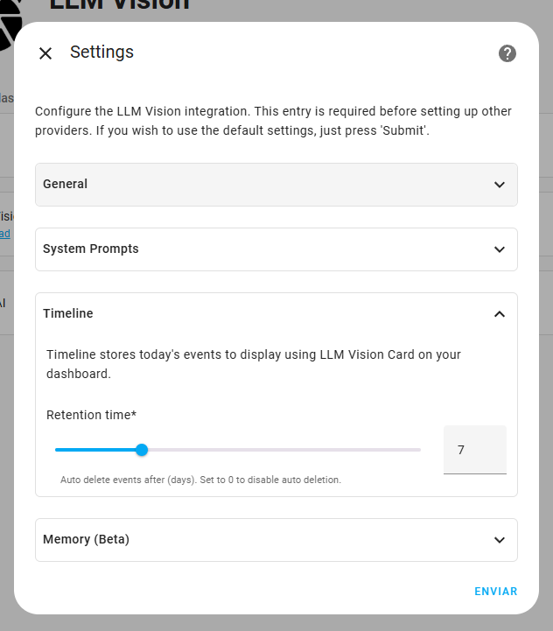Focus the retention days field showing 7
553x631 pixels.
475,450
